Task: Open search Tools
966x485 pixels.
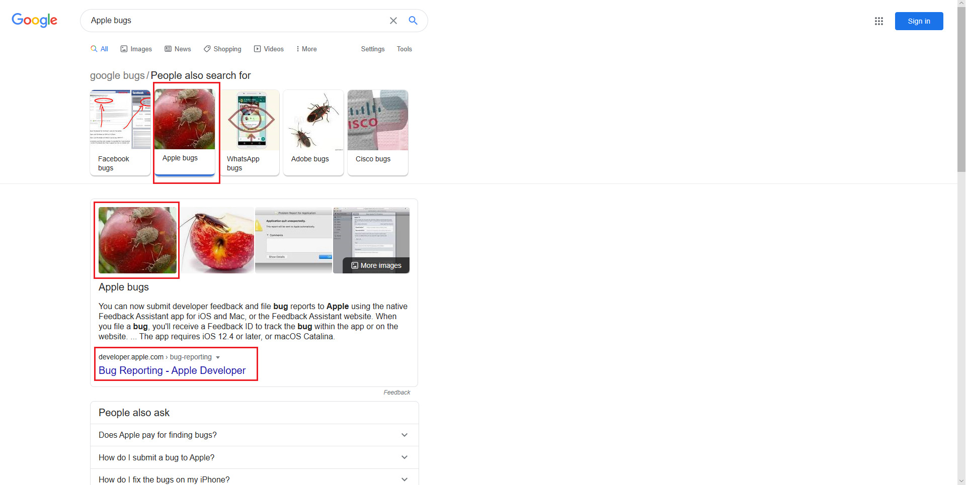Action: coord(405,49)
